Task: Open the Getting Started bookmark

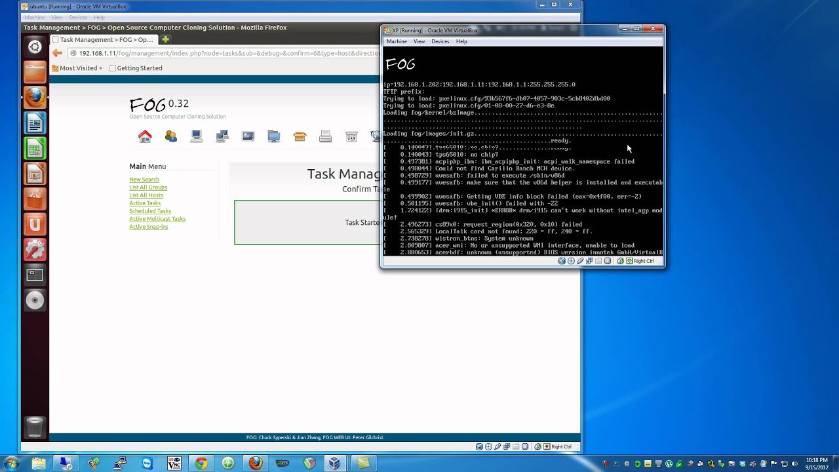Action: click(x=136, y=68)
